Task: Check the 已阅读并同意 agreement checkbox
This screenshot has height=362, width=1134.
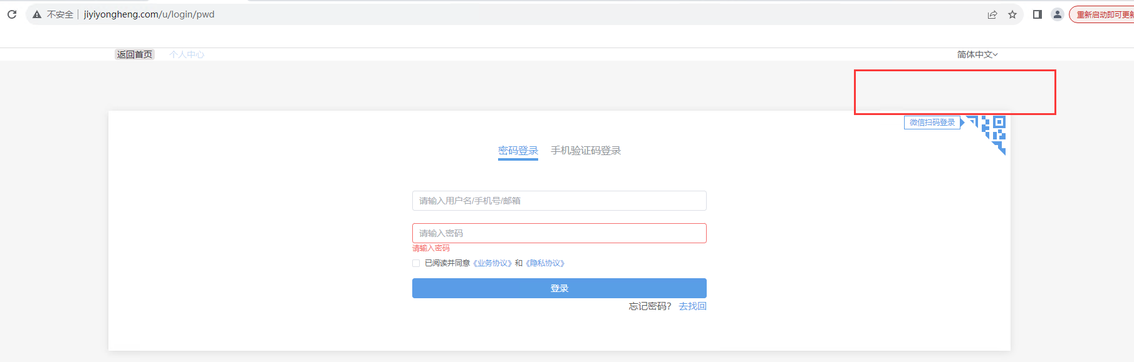Action: click(x=416, y=263)
